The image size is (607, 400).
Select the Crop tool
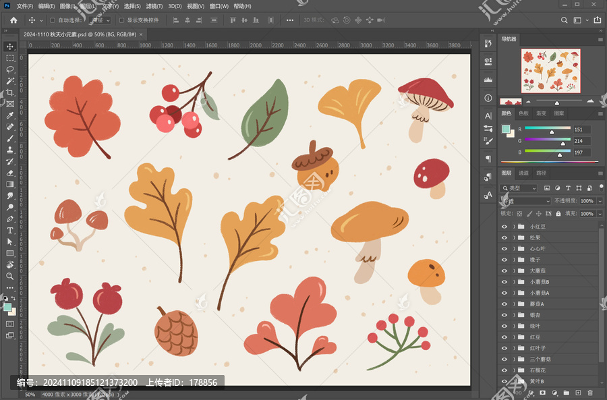pyautogui.click(x=10, y=92)
